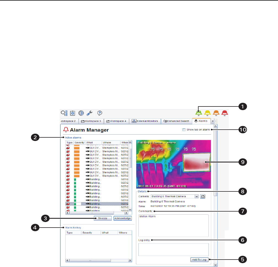The height and width of the screenshot is (267, 278).
Task: Click the Add To Log button
Action: [x=199, y=260]
